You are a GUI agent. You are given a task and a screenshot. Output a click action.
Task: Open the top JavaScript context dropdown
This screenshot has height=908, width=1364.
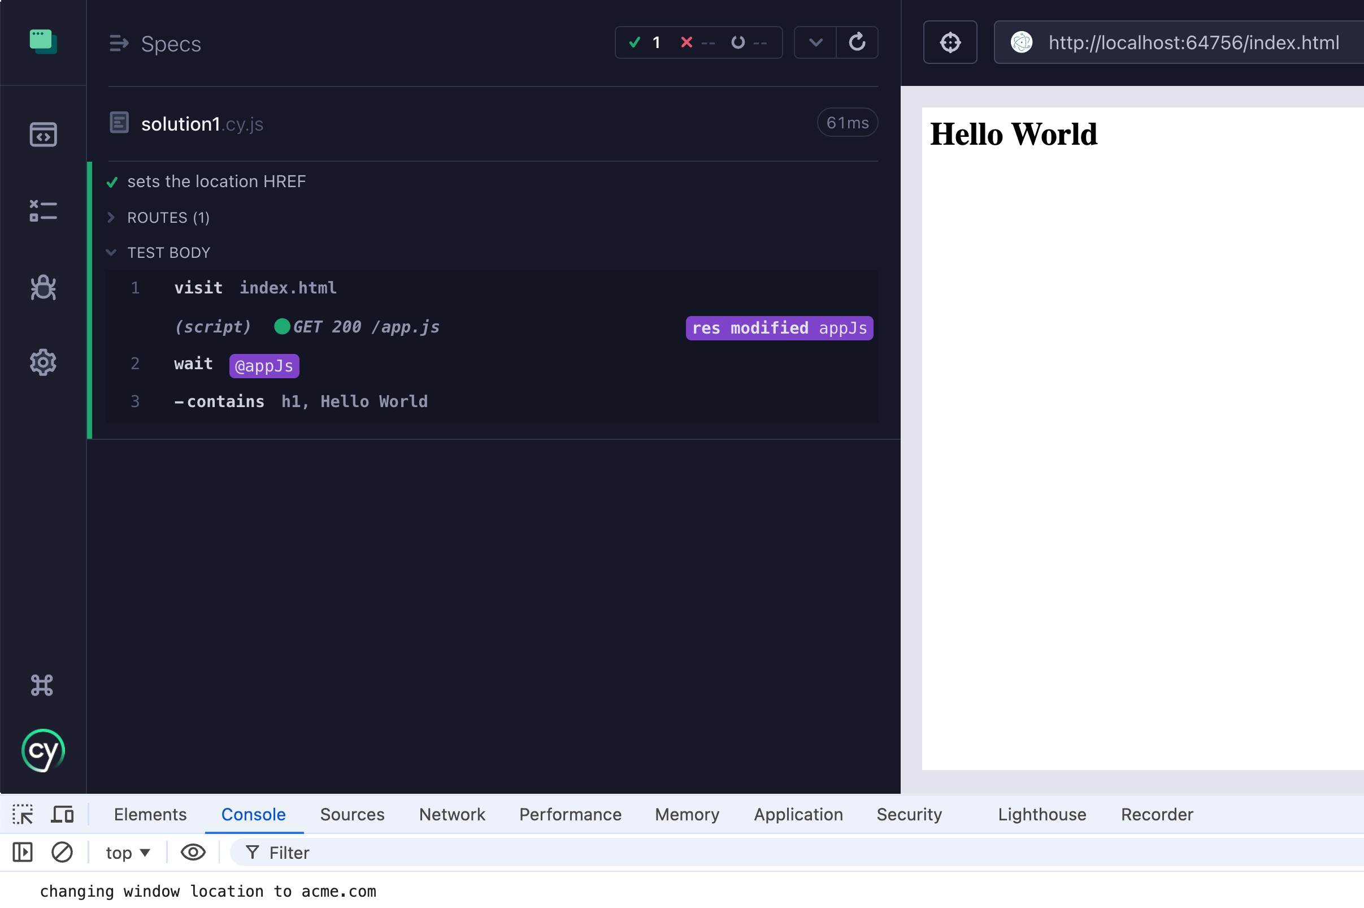(x=128, y=853)
